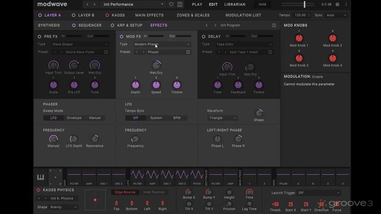Toggle the Arp & Setup power button

pos(113,25)
